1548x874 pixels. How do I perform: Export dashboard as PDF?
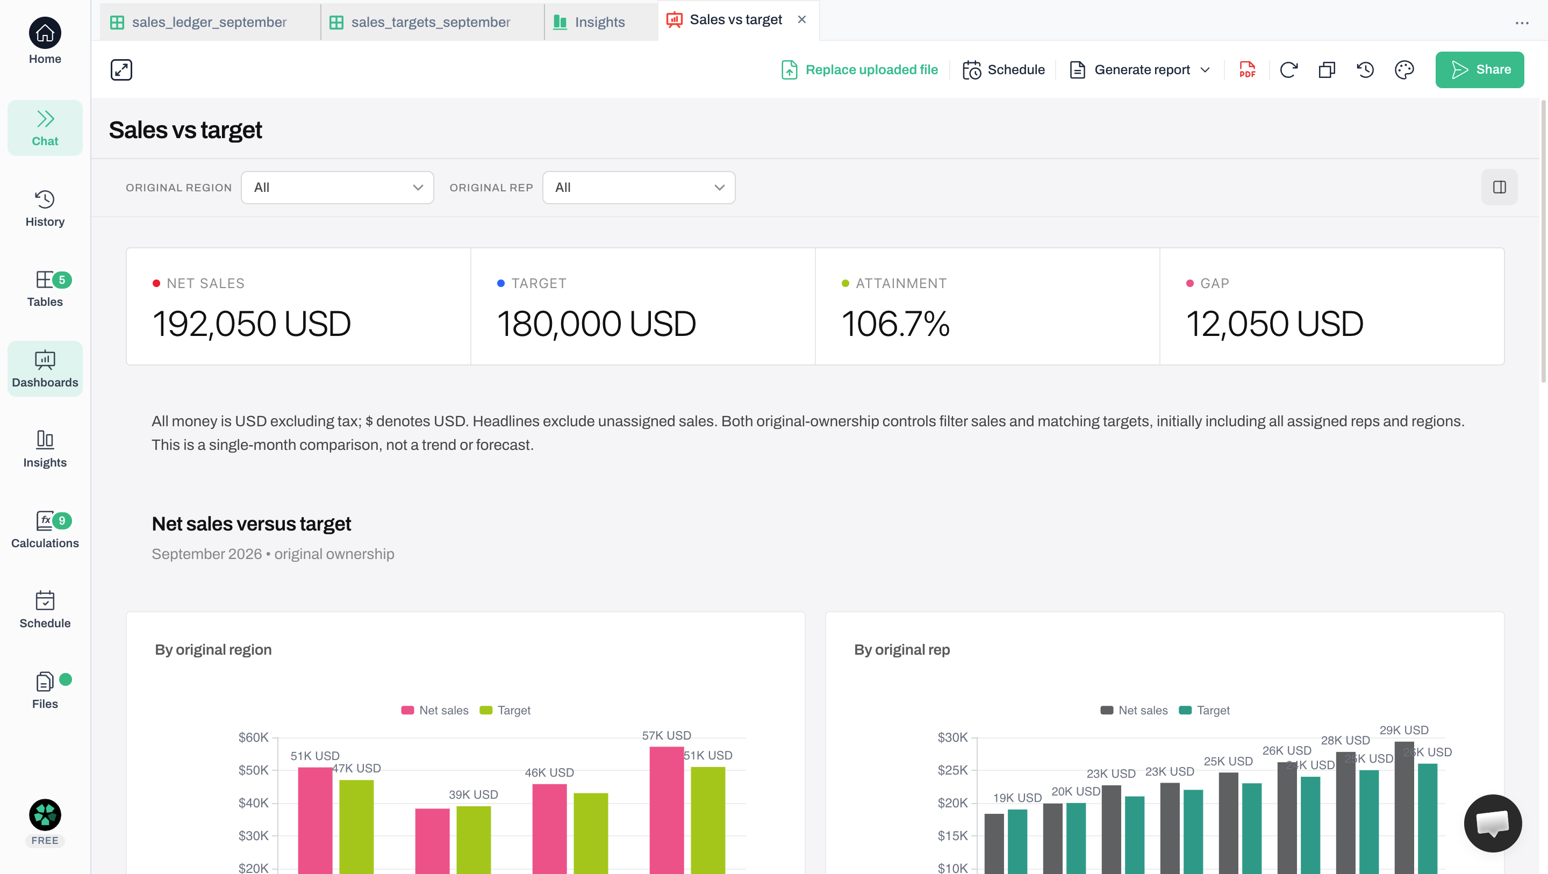[x=1248, y=70]
